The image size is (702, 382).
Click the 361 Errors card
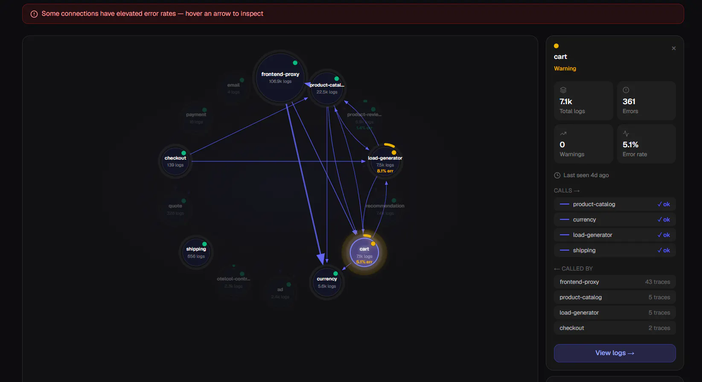[x=646, y=101]
